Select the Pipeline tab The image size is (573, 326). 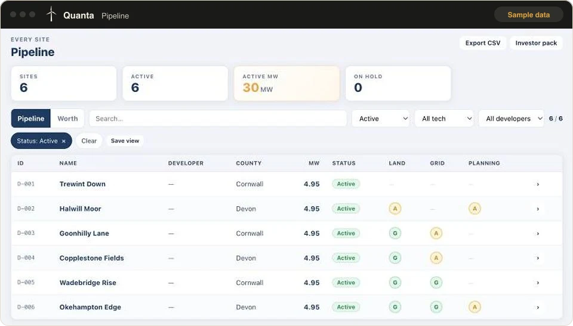coord(30,119)
